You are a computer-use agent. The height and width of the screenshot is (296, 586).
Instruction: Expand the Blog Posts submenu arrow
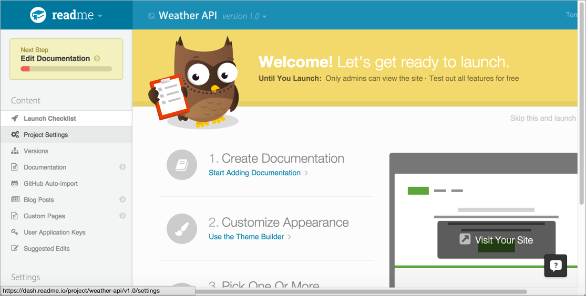click(122, 200)
